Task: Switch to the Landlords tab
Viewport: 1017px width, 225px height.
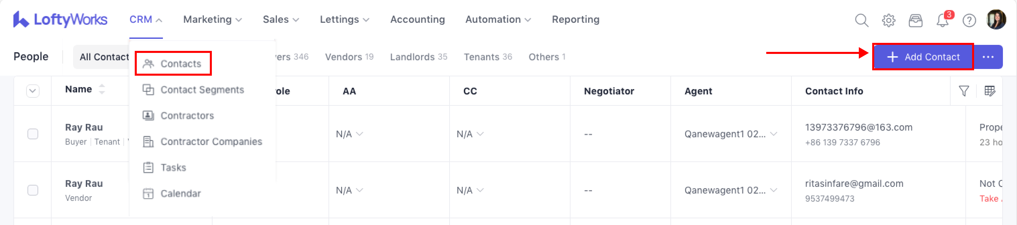Action: click(418, 57)
